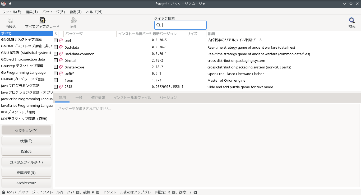361x195 pixels.
Task: Toggle the status checkbox for 0ad-data-common
Action: point(56,54)
